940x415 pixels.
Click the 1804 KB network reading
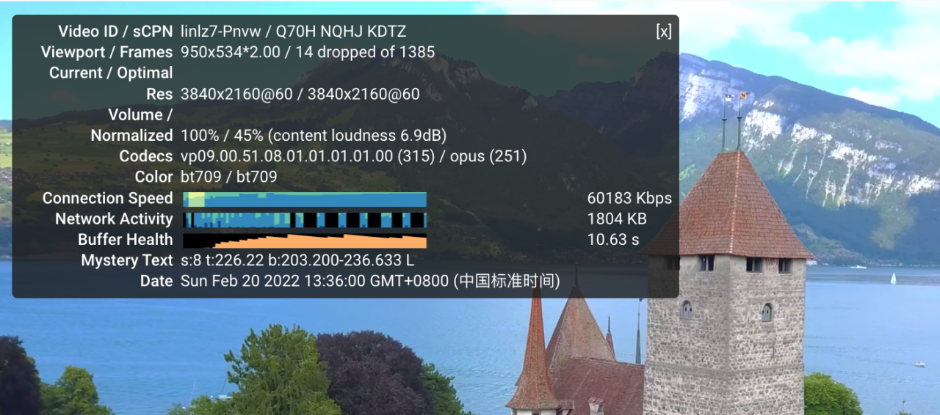(617, 218)
